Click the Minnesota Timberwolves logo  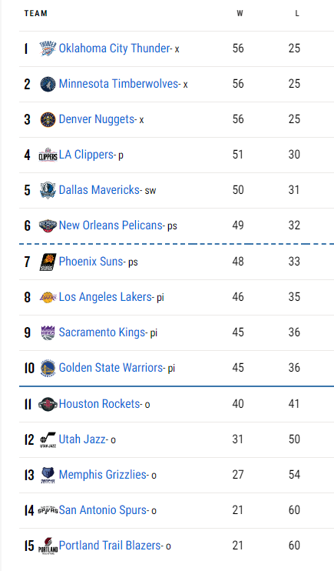click(48, 84)
